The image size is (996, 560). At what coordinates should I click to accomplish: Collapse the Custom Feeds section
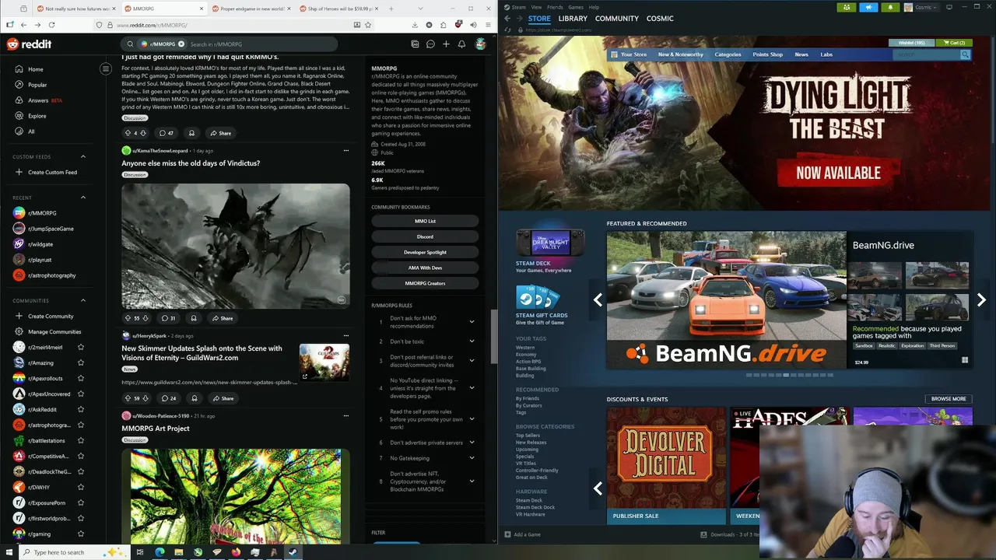pos(83,156)
